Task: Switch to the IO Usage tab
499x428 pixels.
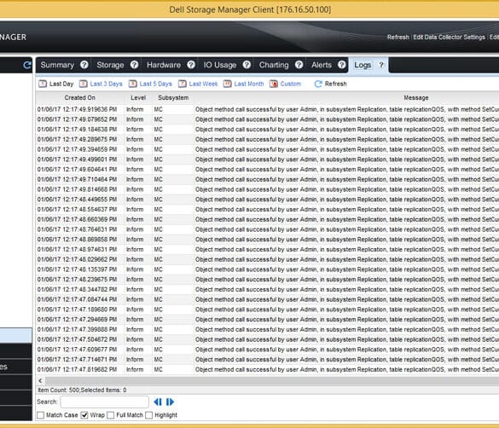Action: 220,65
